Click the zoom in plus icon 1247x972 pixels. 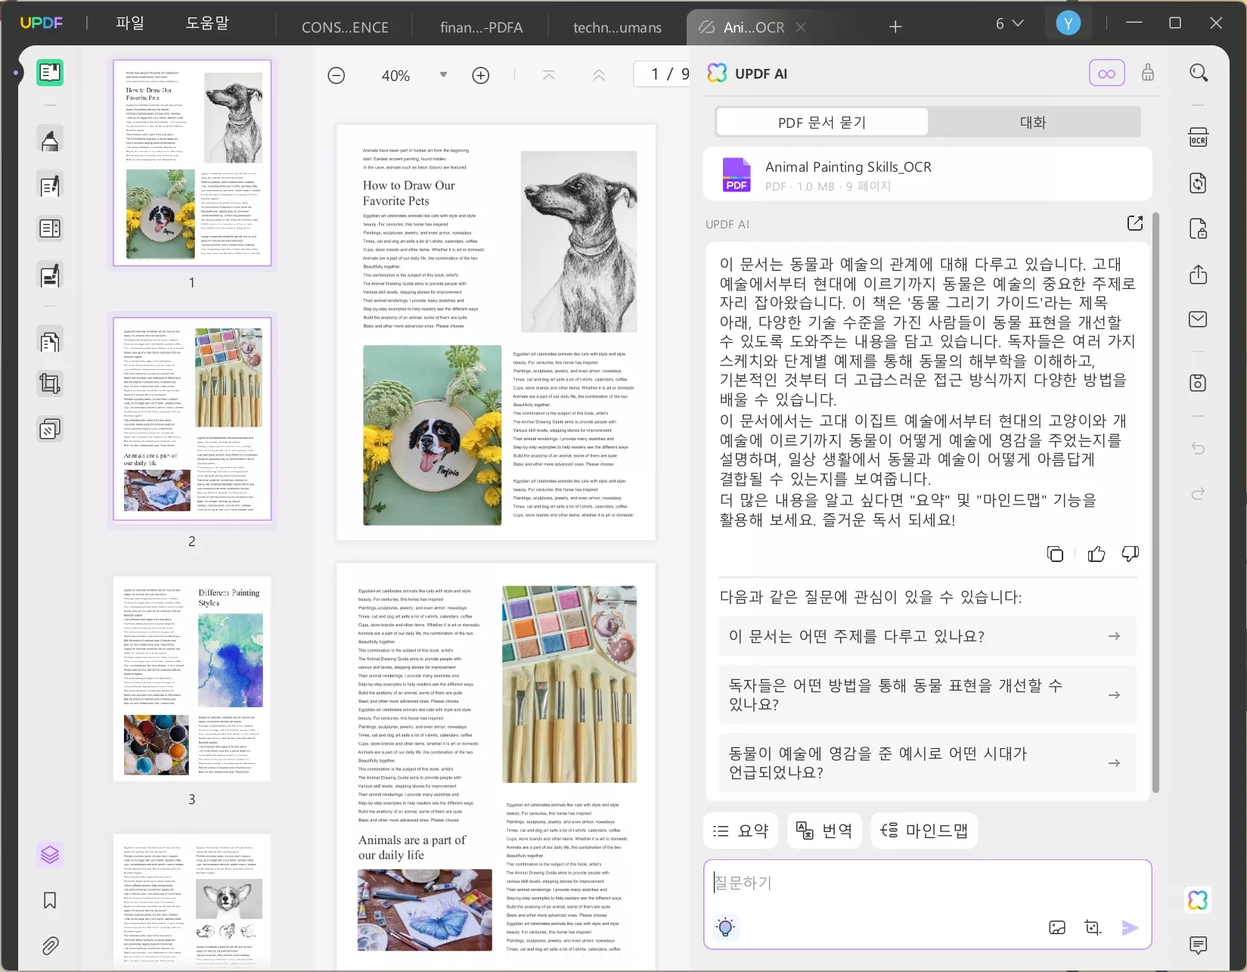(x=480, y=76)
